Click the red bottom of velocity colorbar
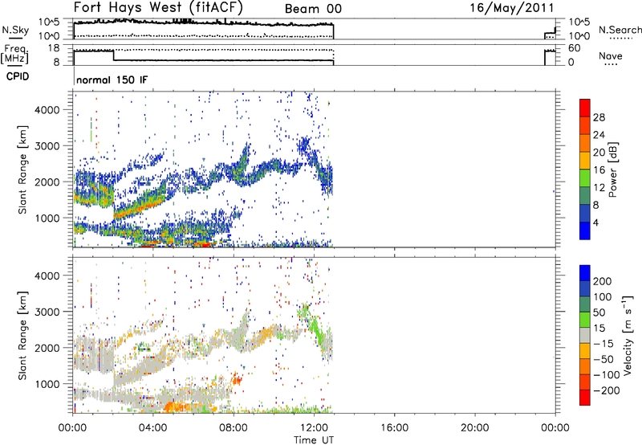 [x=585, y=397]
